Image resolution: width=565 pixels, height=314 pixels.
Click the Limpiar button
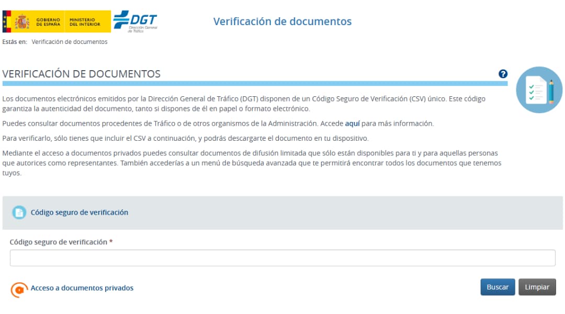click(537, 287)
